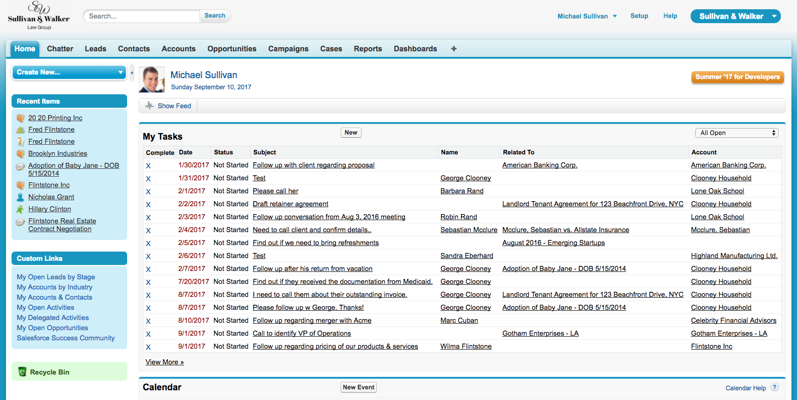Click Brooklyn Industries account icon

(20, 154)
